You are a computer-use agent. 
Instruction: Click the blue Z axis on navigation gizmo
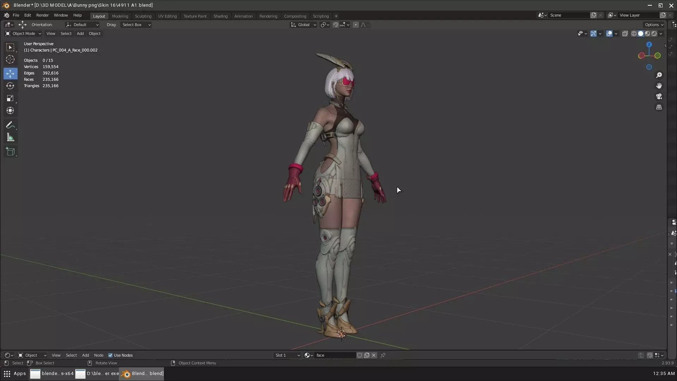click(649, 45)
